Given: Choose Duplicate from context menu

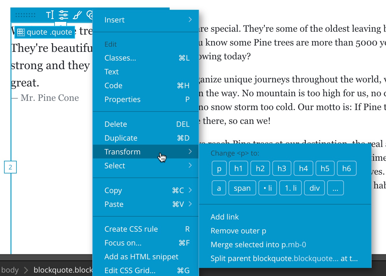Looking at the screenshot, I should (x=146, y=138).
